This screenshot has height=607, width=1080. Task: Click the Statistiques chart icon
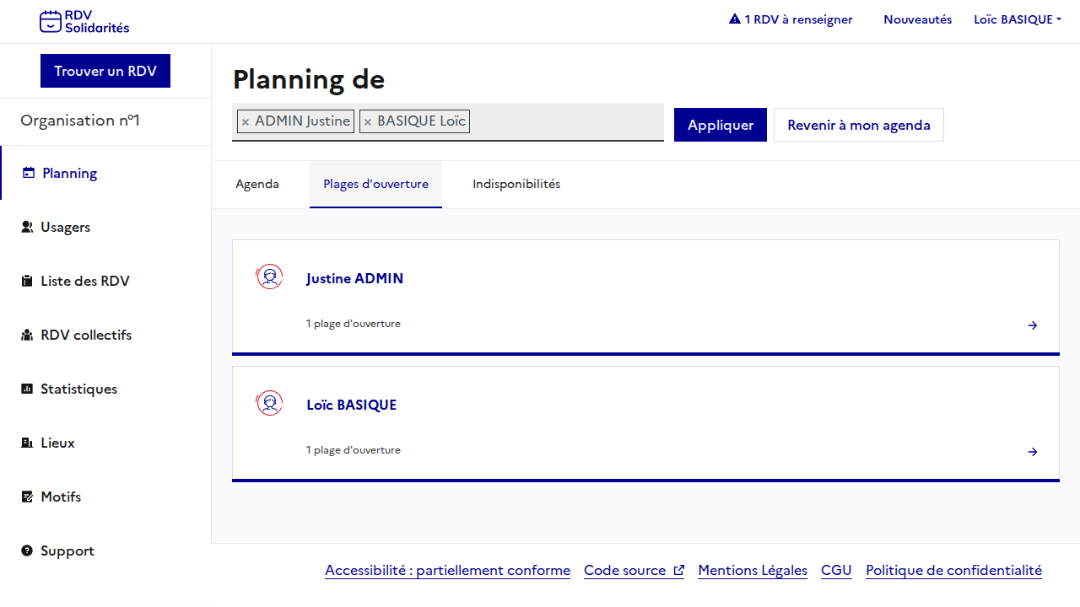(x=27, y=389)
